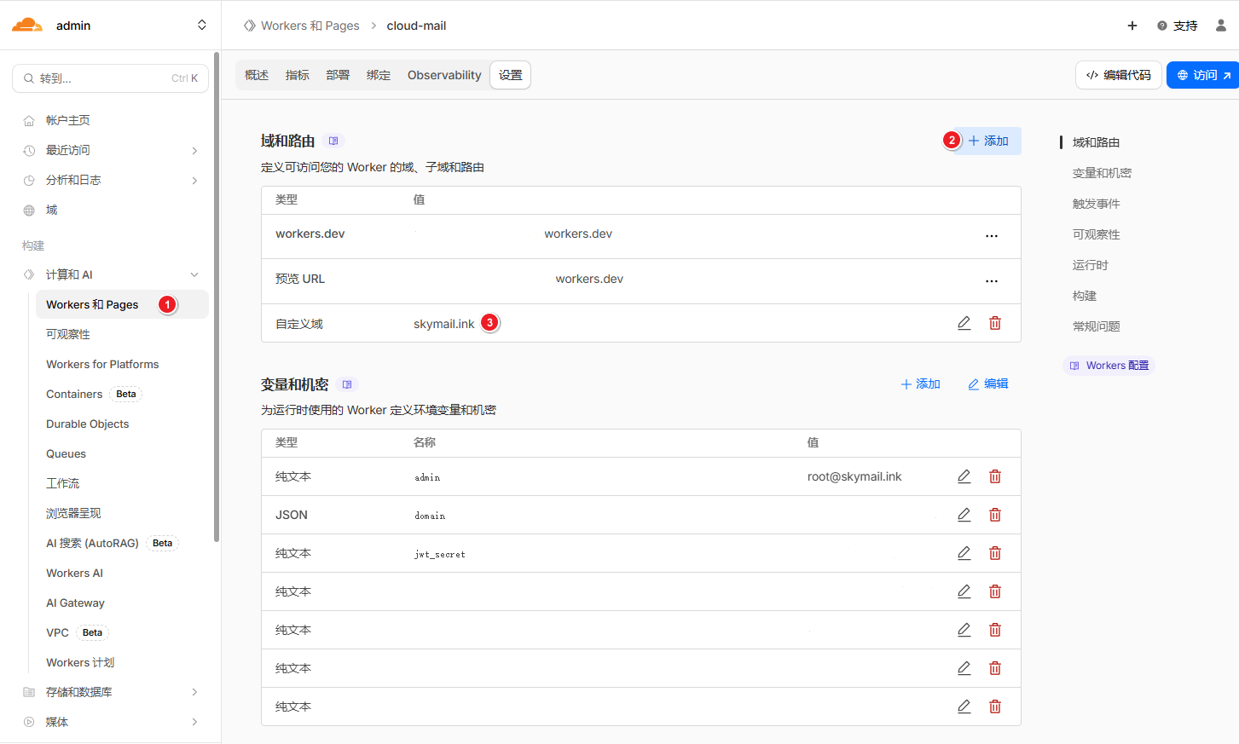
Task: Delete the jwt_secret variable
Action: click(x=994, y=553)
